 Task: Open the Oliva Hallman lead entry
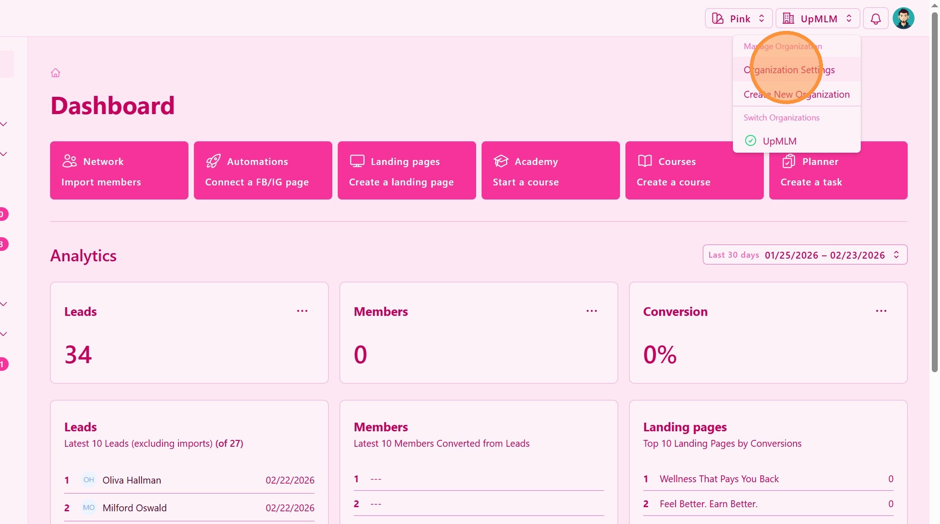132,480
